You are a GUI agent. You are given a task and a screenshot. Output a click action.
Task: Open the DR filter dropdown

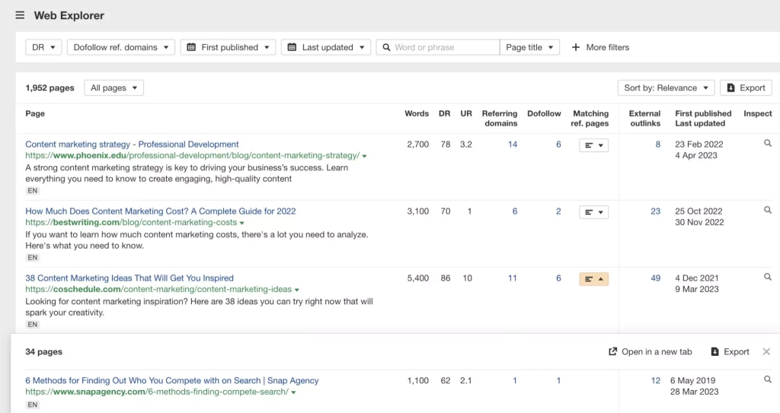pos(43,47)
